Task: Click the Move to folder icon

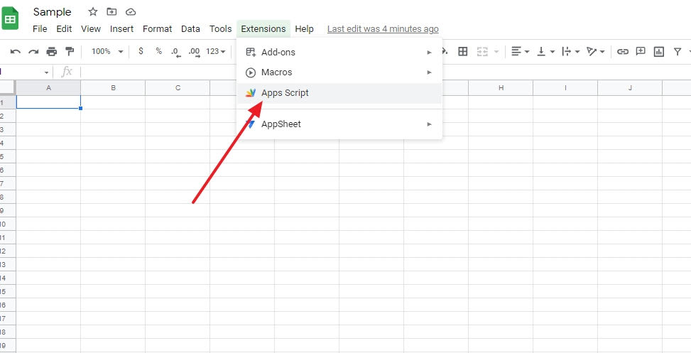Action: (x=111, y=12)
